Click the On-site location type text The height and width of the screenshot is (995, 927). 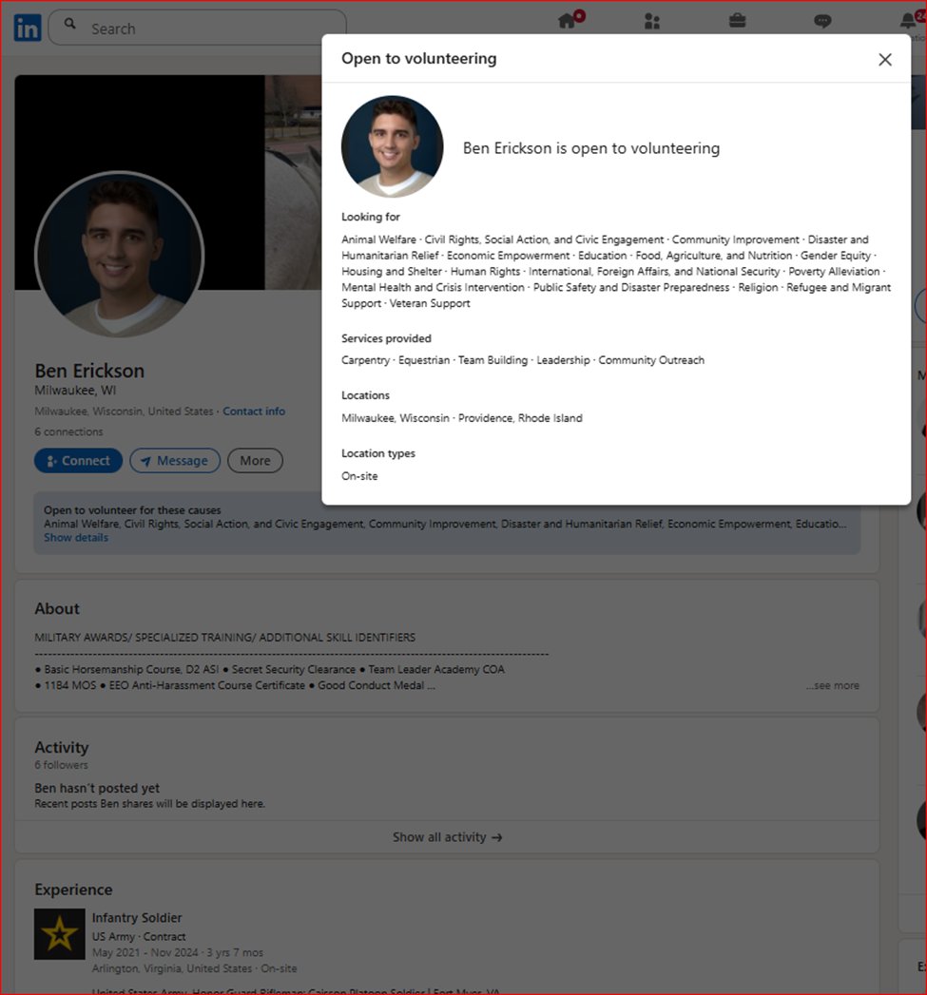[x=359, y=476]
